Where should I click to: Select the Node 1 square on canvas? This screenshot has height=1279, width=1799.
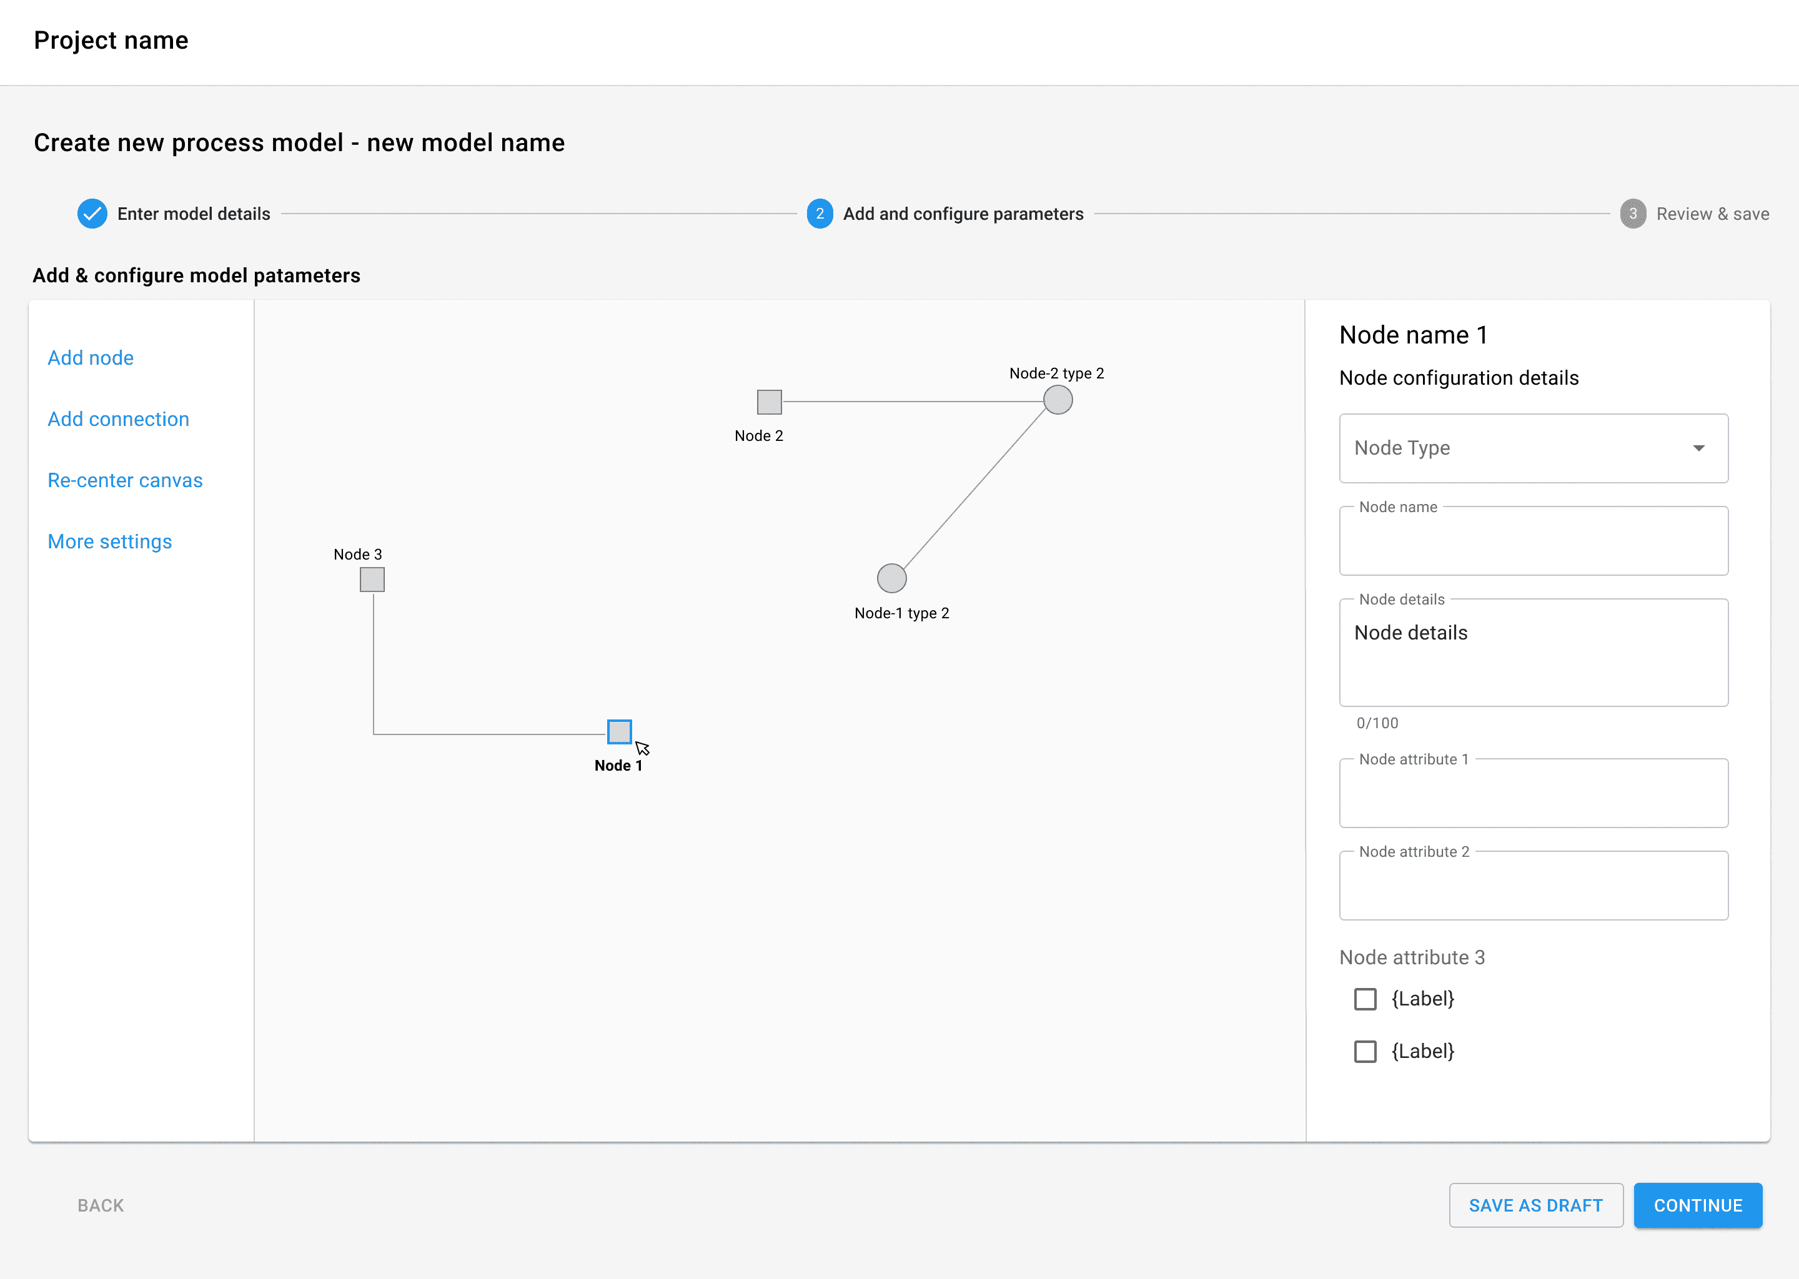(619, 732)
